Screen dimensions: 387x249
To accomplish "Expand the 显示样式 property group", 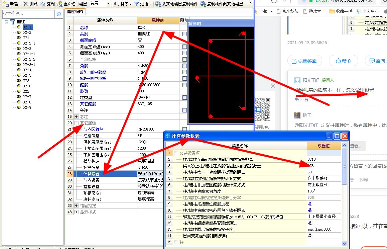I will tap(76, 212).
